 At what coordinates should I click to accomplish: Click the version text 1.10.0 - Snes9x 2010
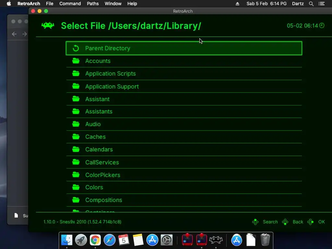click(82, 222)
